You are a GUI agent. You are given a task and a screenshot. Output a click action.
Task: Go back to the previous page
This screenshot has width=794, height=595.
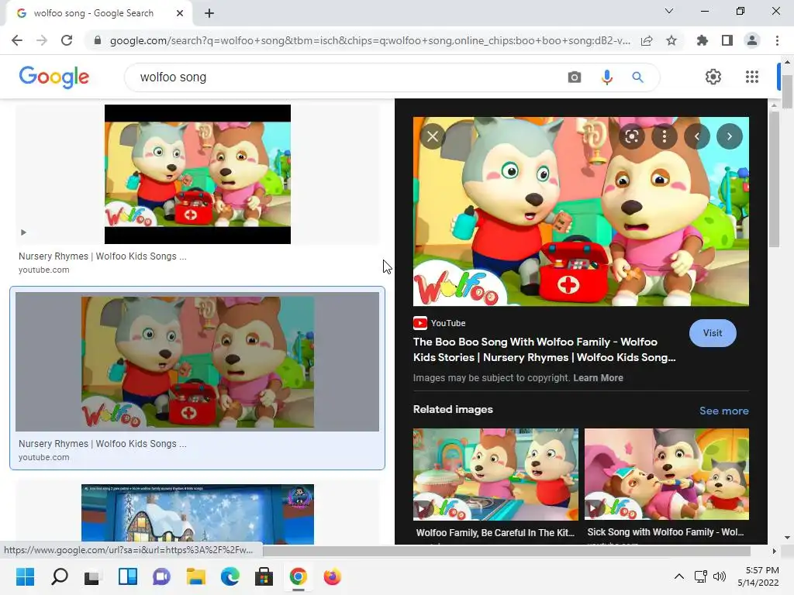pos(17,40)
